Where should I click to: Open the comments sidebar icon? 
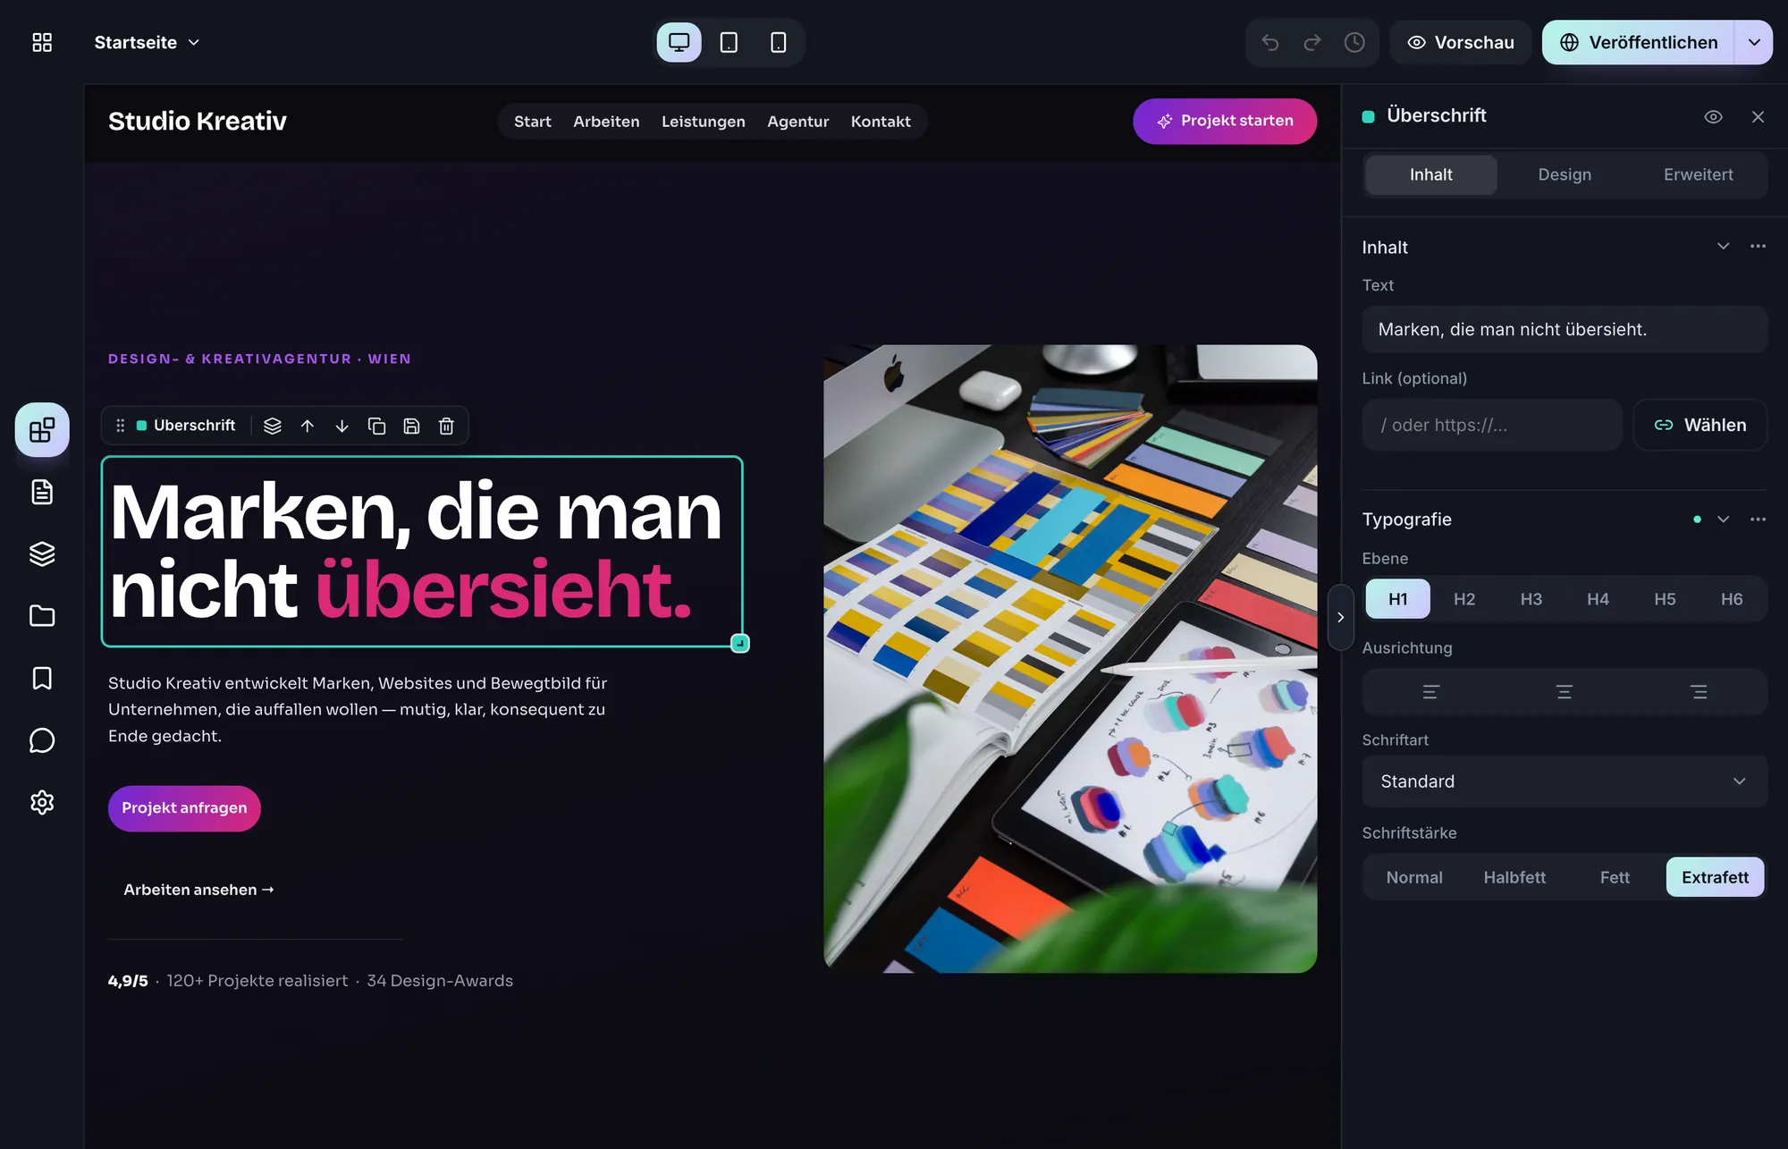coord(42,740)
